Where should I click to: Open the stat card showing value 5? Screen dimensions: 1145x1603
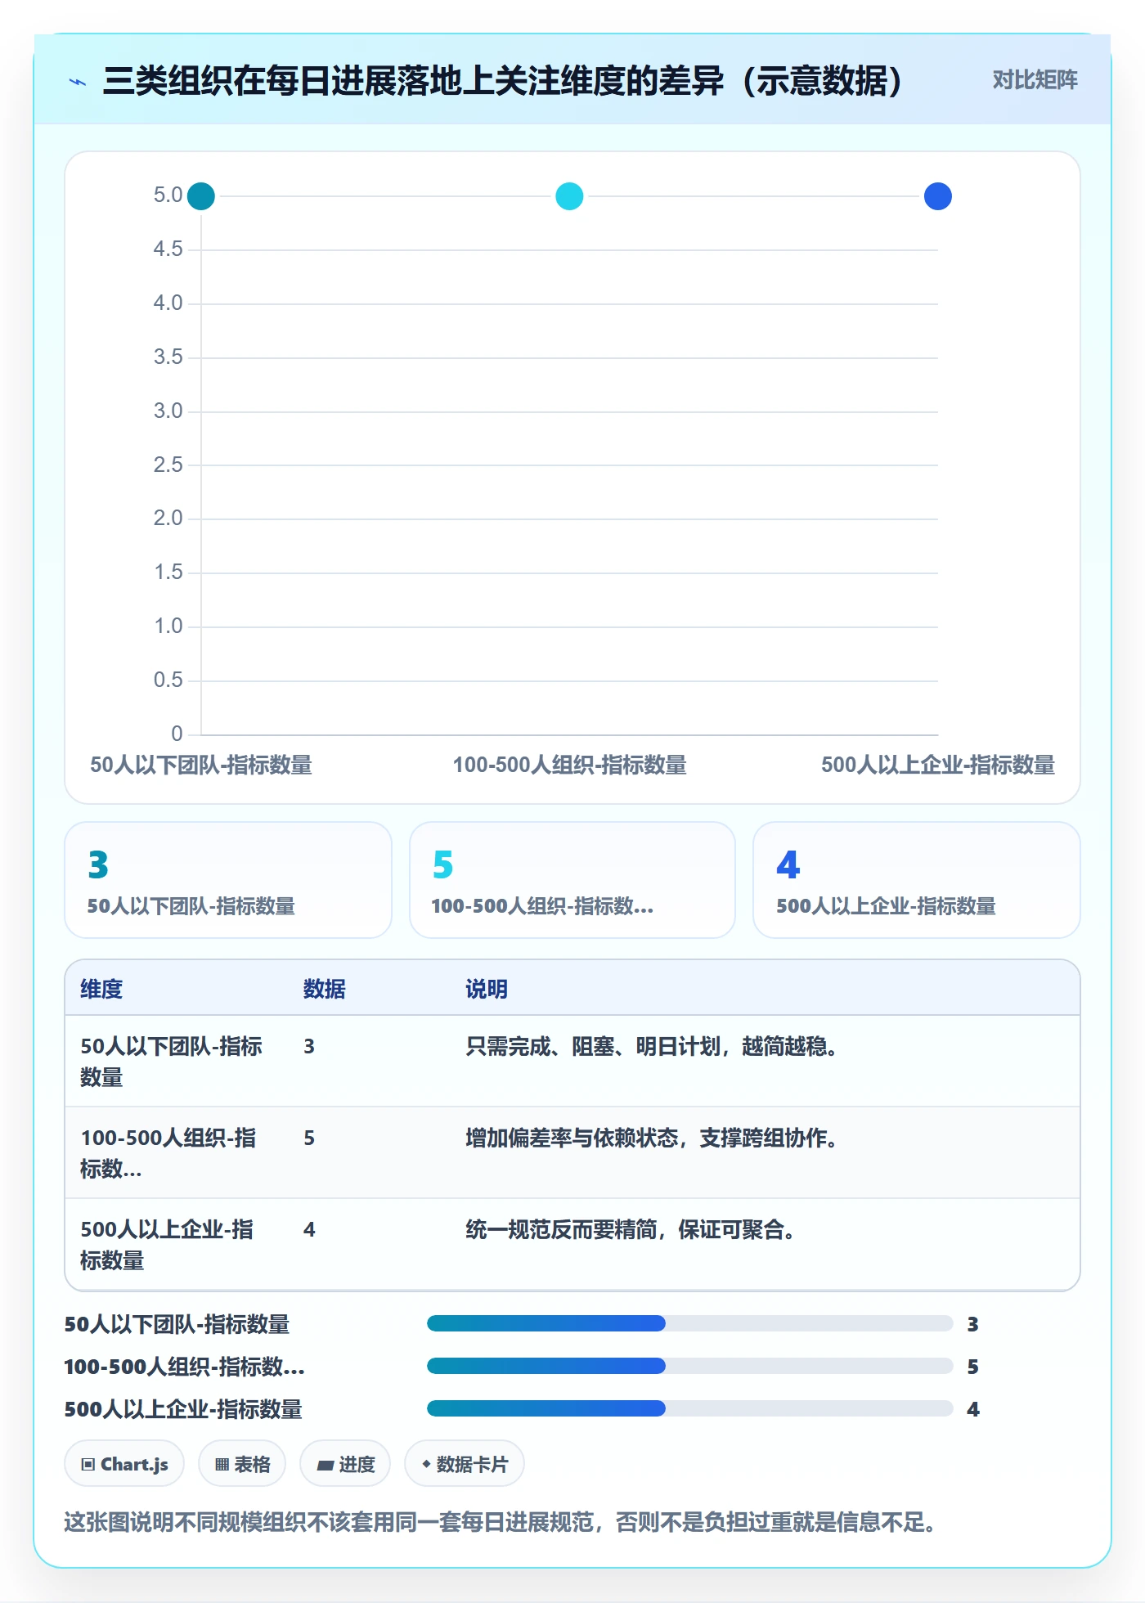pyautogui.click(x=572, y=880)
